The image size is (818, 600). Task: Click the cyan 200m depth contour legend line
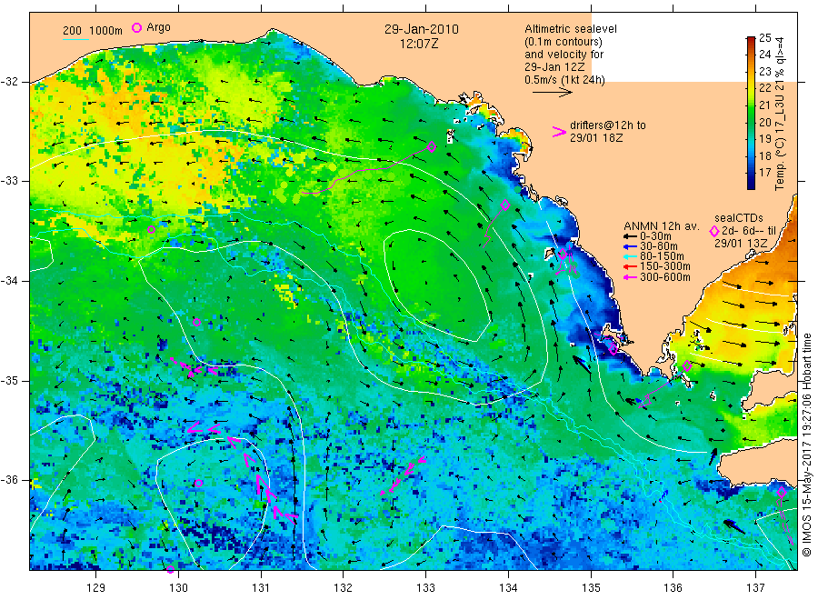(75, 39)
